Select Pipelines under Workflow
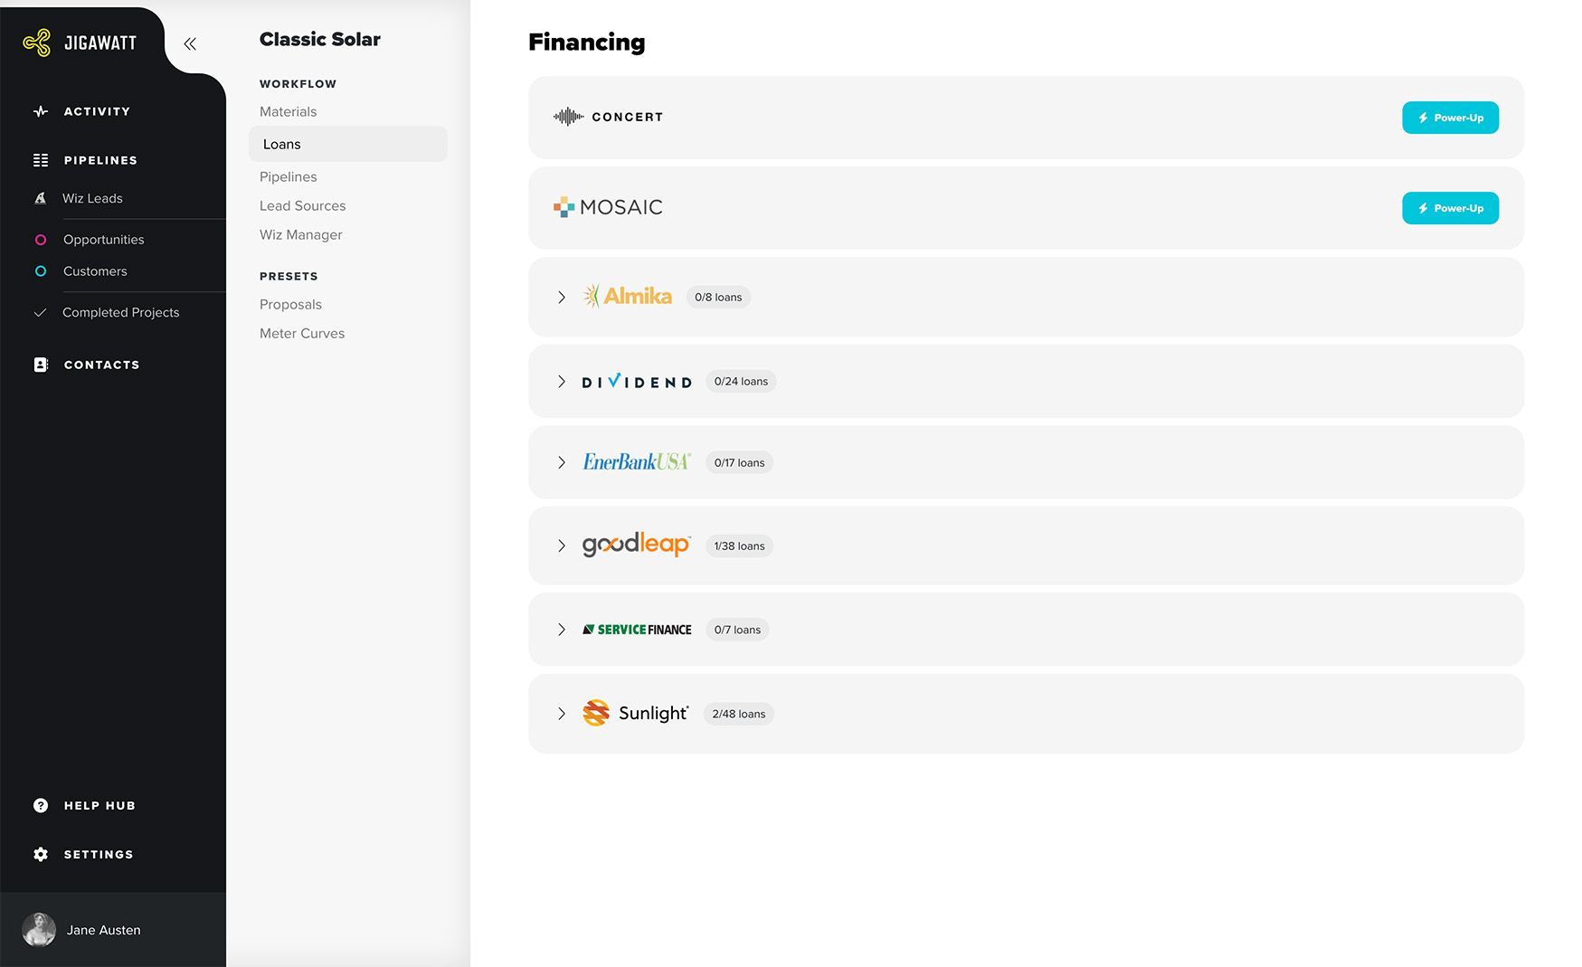Viewport: 1582px width, 967px height. pyautogui.click(x=288, y=176)
